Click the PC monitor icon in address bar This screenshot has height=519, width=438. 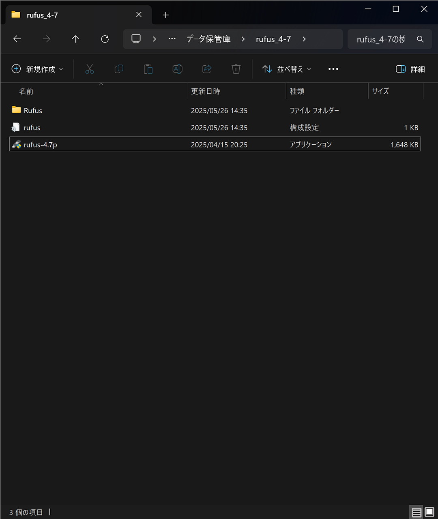[136, 39]
